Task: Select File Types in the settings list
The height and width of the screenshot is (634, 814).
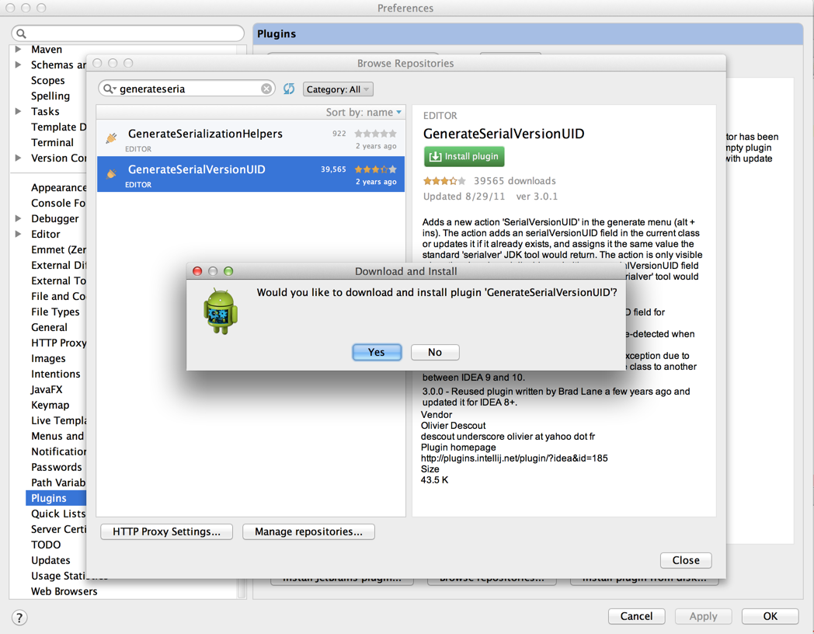Action: pyautogui.click(x=56, y=312)
